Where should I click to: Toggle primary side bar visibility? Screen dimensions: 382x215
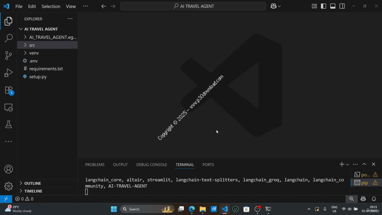click(324, 6)
